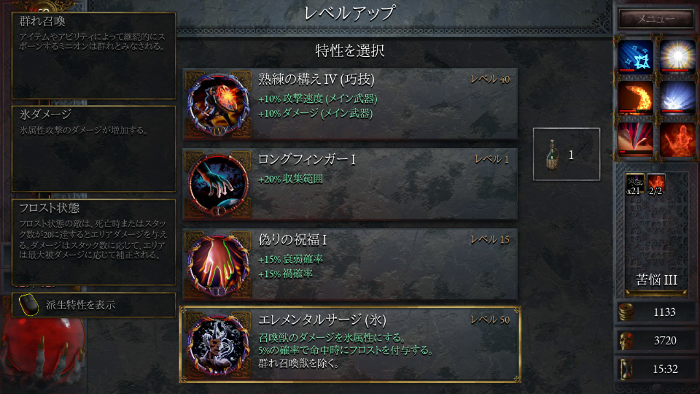Screen dimensions: 700x394
Task: Click the x21 item slot
Action: point(634,184)
